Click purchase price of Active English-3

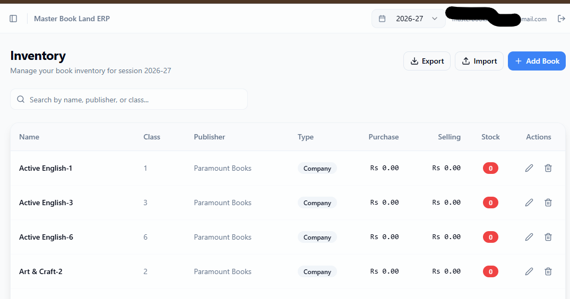pos(384,203)
